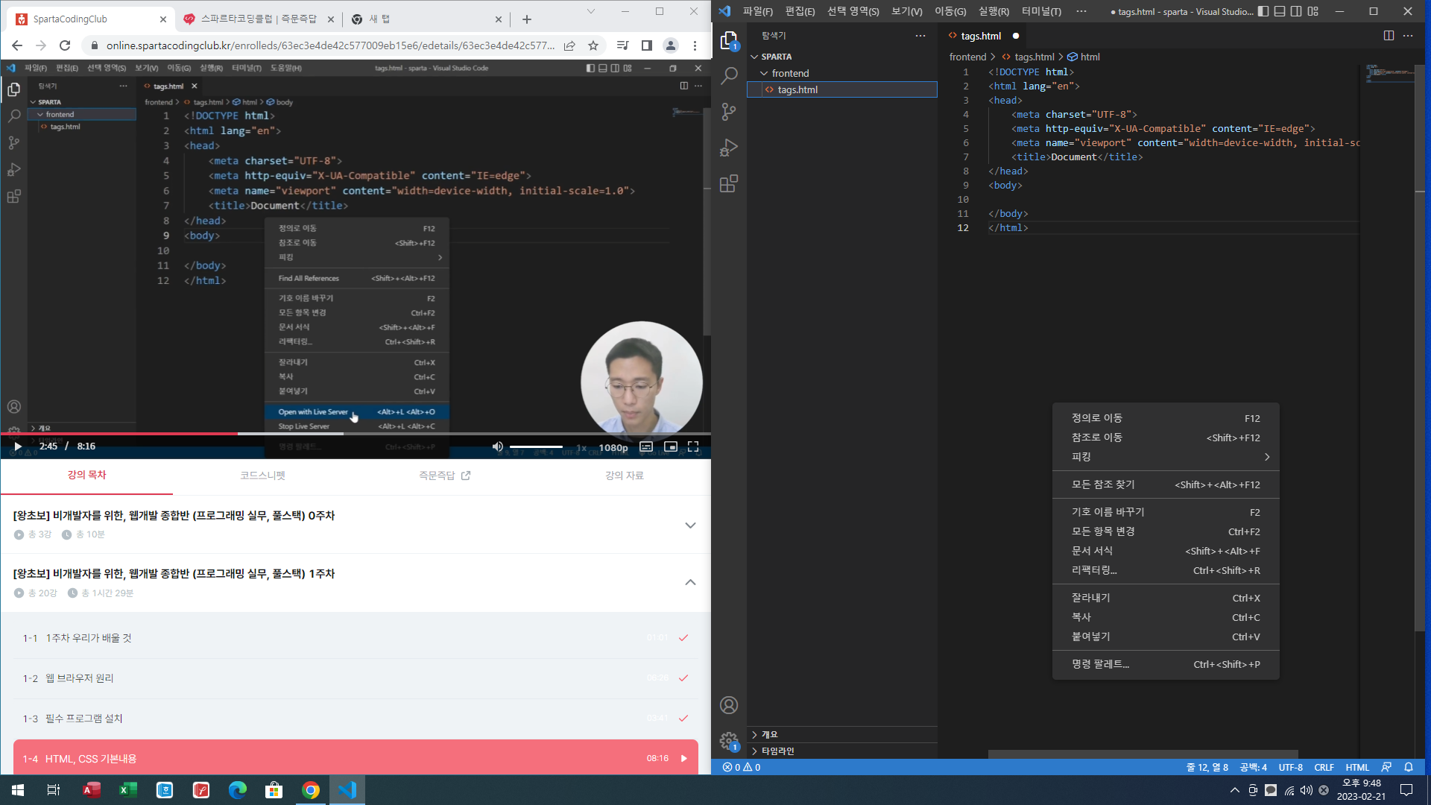The width and height of the screenshot is (1431, 805).
Task: Toggle picture-in-picture on the video
Action: (x=671, y=446)
